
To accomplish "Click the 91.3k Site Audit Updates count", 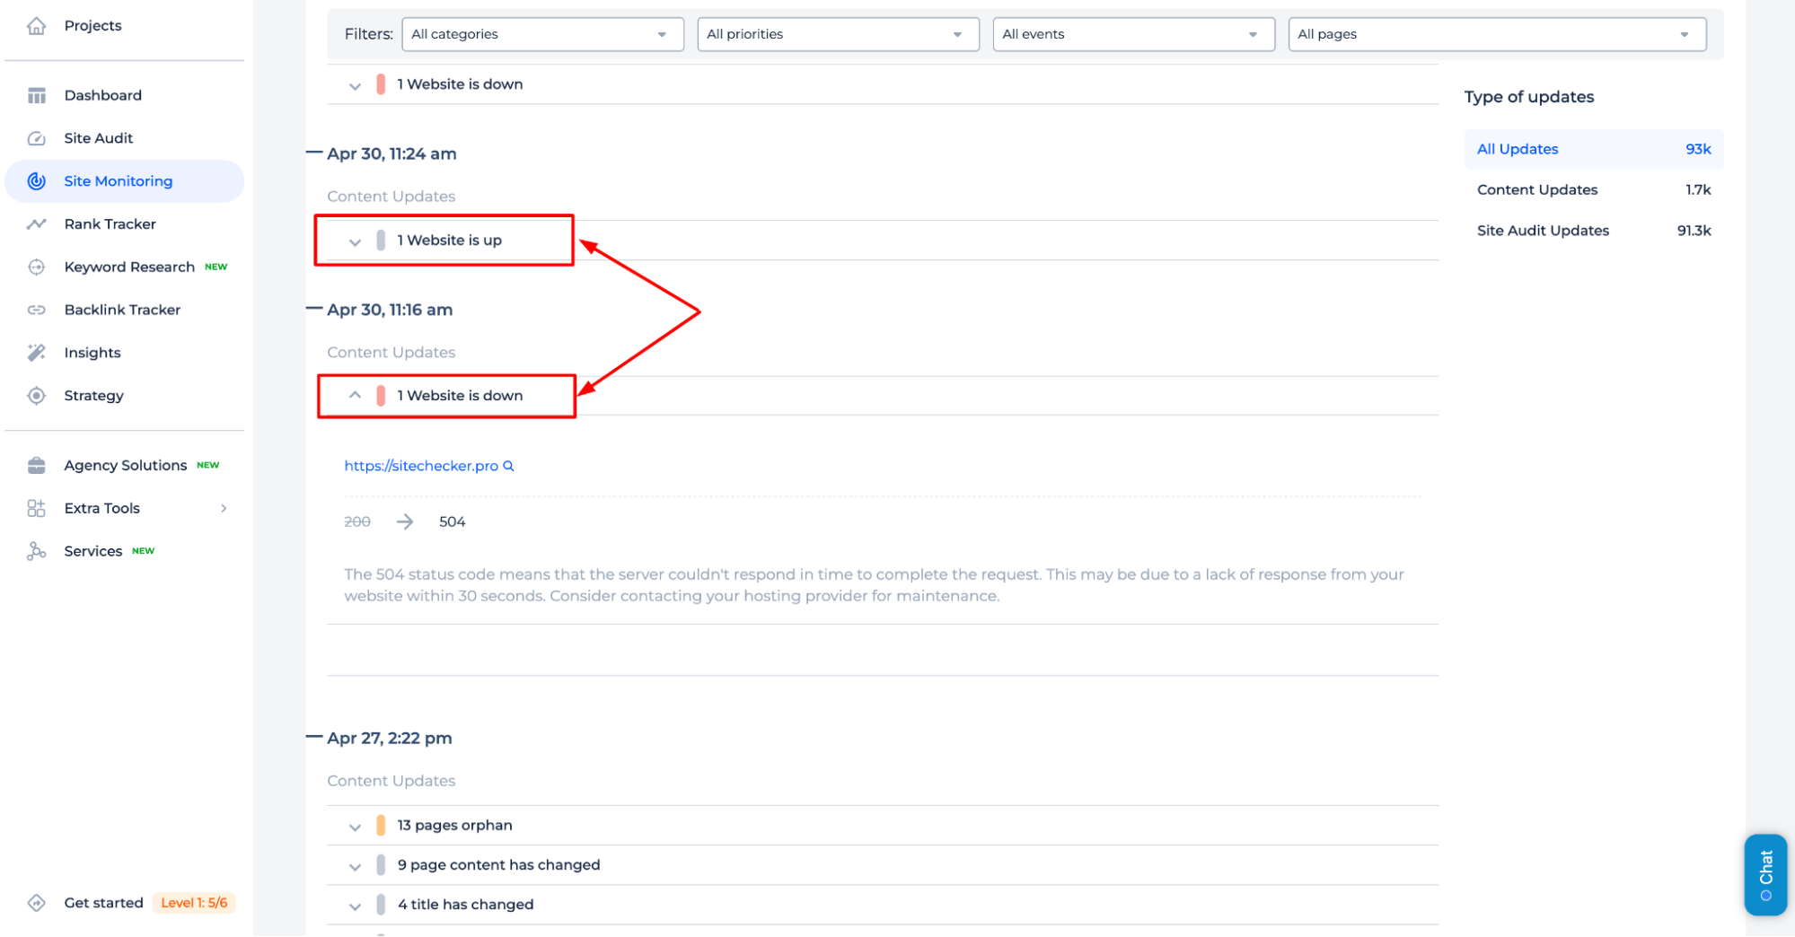I will [1694, 231].
